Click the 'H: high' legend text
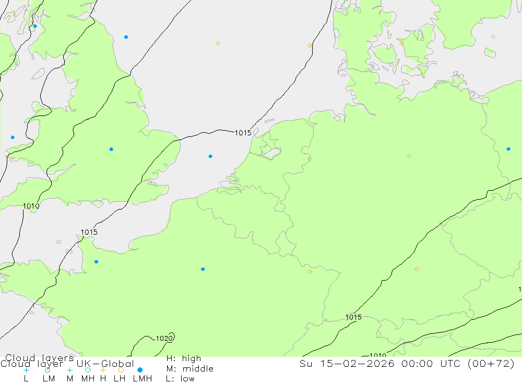 [x=184, y=358]
